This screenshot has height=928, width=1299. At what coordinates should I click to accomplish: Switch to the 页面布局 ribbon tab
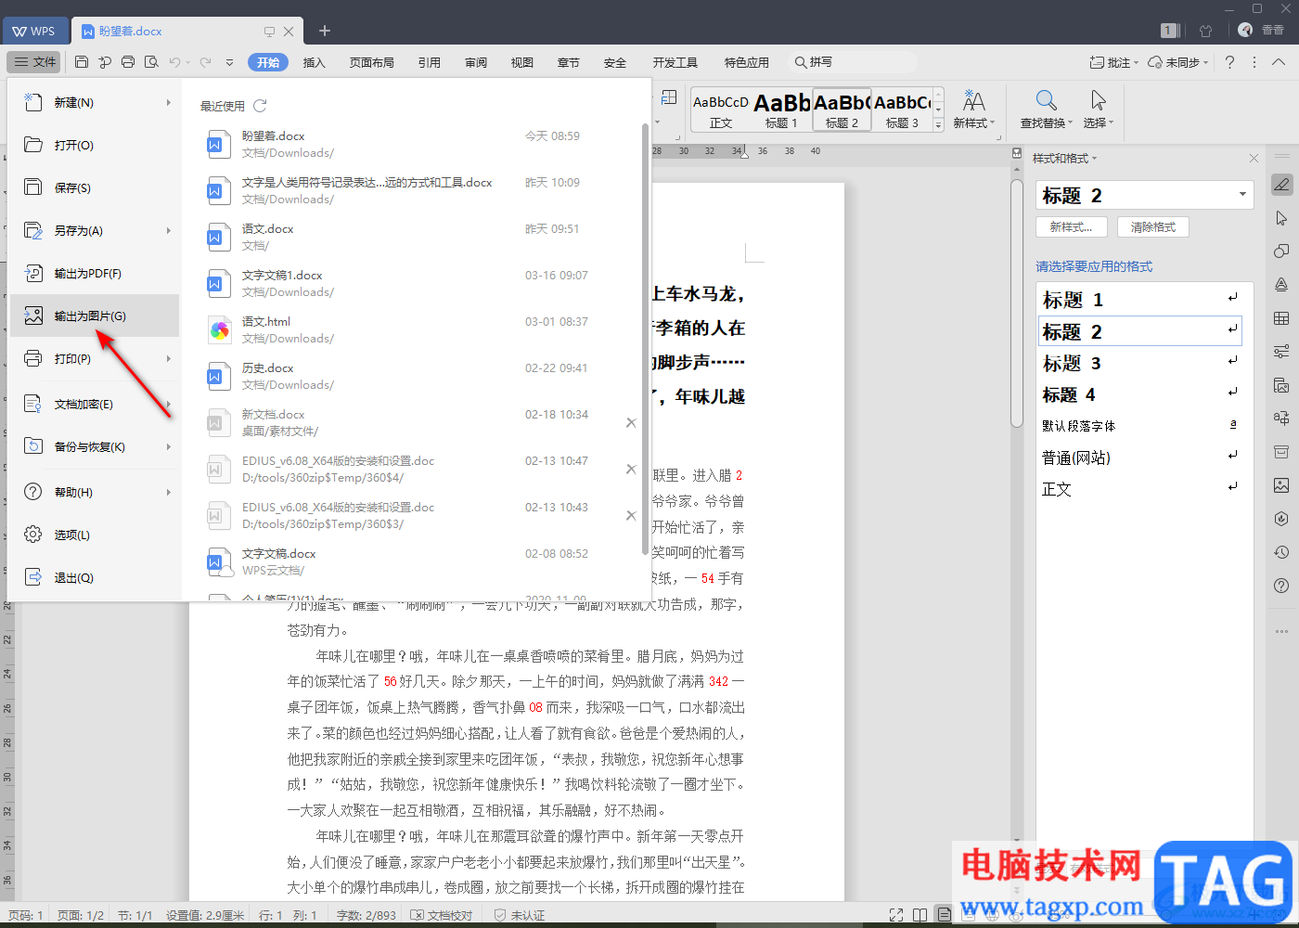(372, 62)
